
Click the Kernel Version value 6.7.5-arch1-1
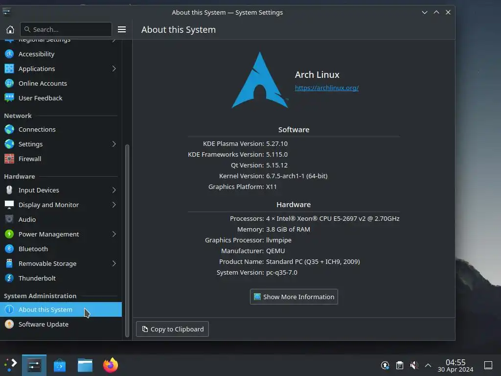click(296, 176)
